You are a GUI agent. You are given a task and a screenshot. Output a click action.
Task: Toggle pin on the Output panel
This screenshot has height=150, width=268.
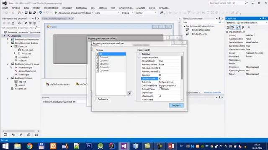click(219, 97)
